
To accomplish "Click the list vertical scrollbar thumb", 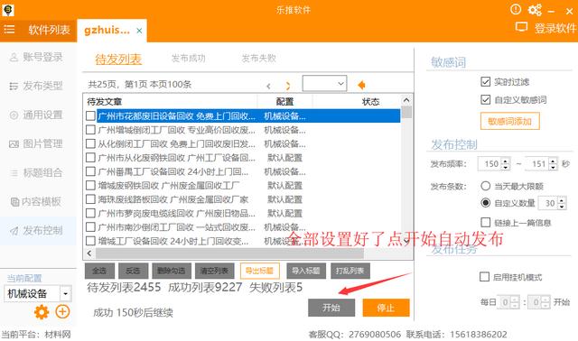I will point(406,113).
